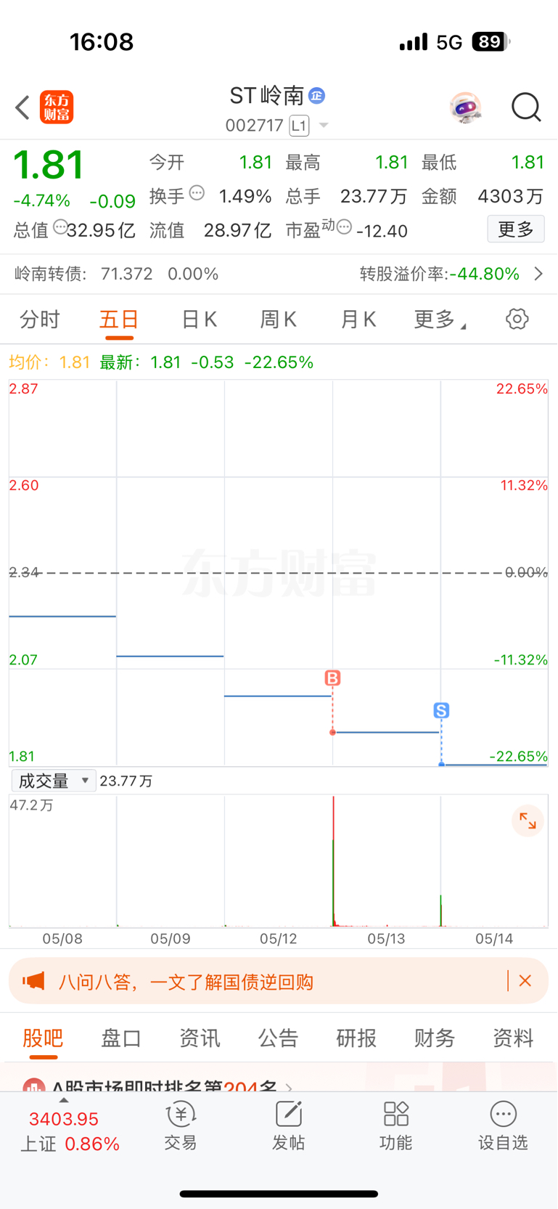The image size is (558, 1209).
Task: Switch to 日K chart tab
Action: point(199,319)
